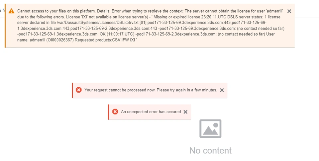Close the 'An unexpected error has occured' alert

click(x=185, y=112)
